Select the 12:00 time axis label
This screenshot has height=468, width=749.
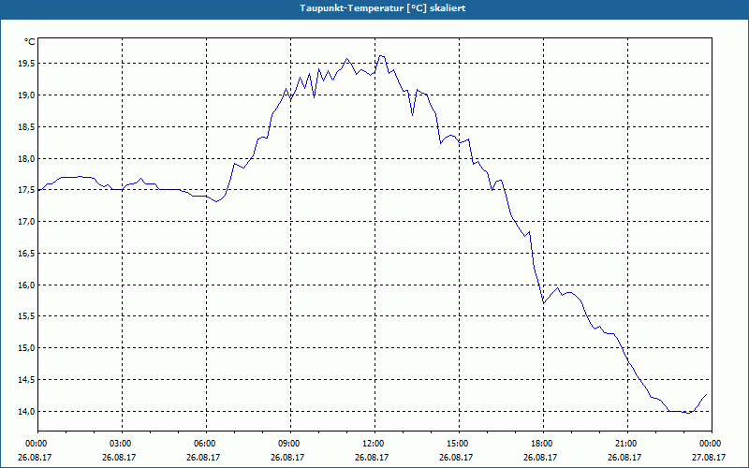[374, 444]
